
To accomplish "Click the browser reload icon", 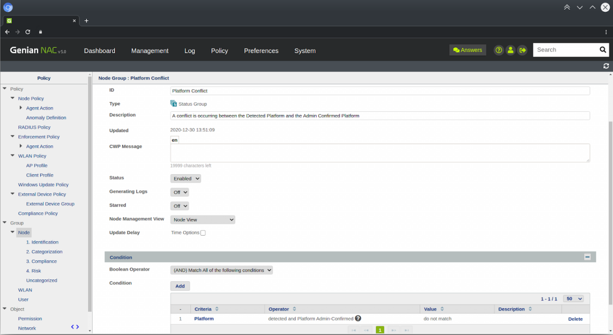I will coord(28,32).
